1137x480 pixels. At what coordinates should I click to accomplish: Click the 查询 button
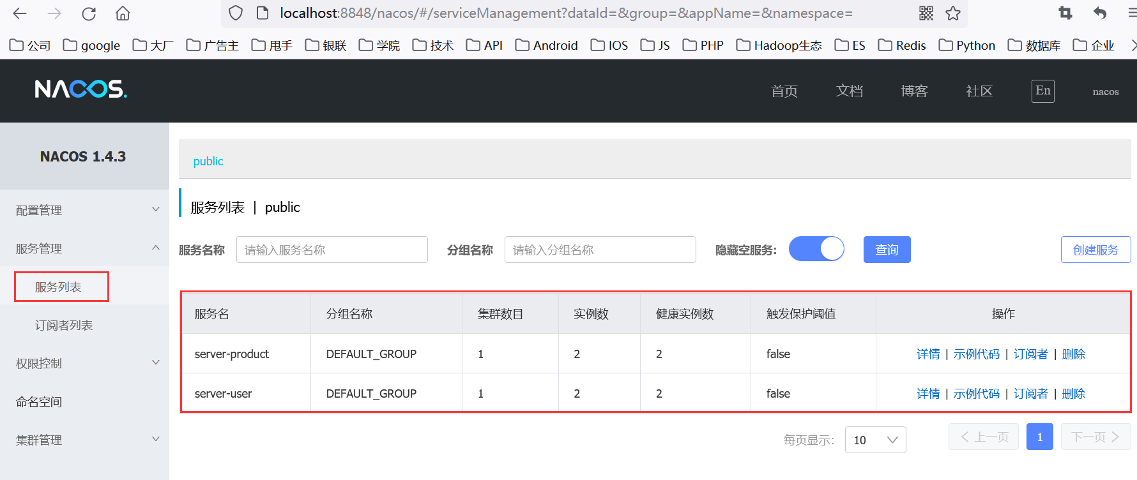887,250
